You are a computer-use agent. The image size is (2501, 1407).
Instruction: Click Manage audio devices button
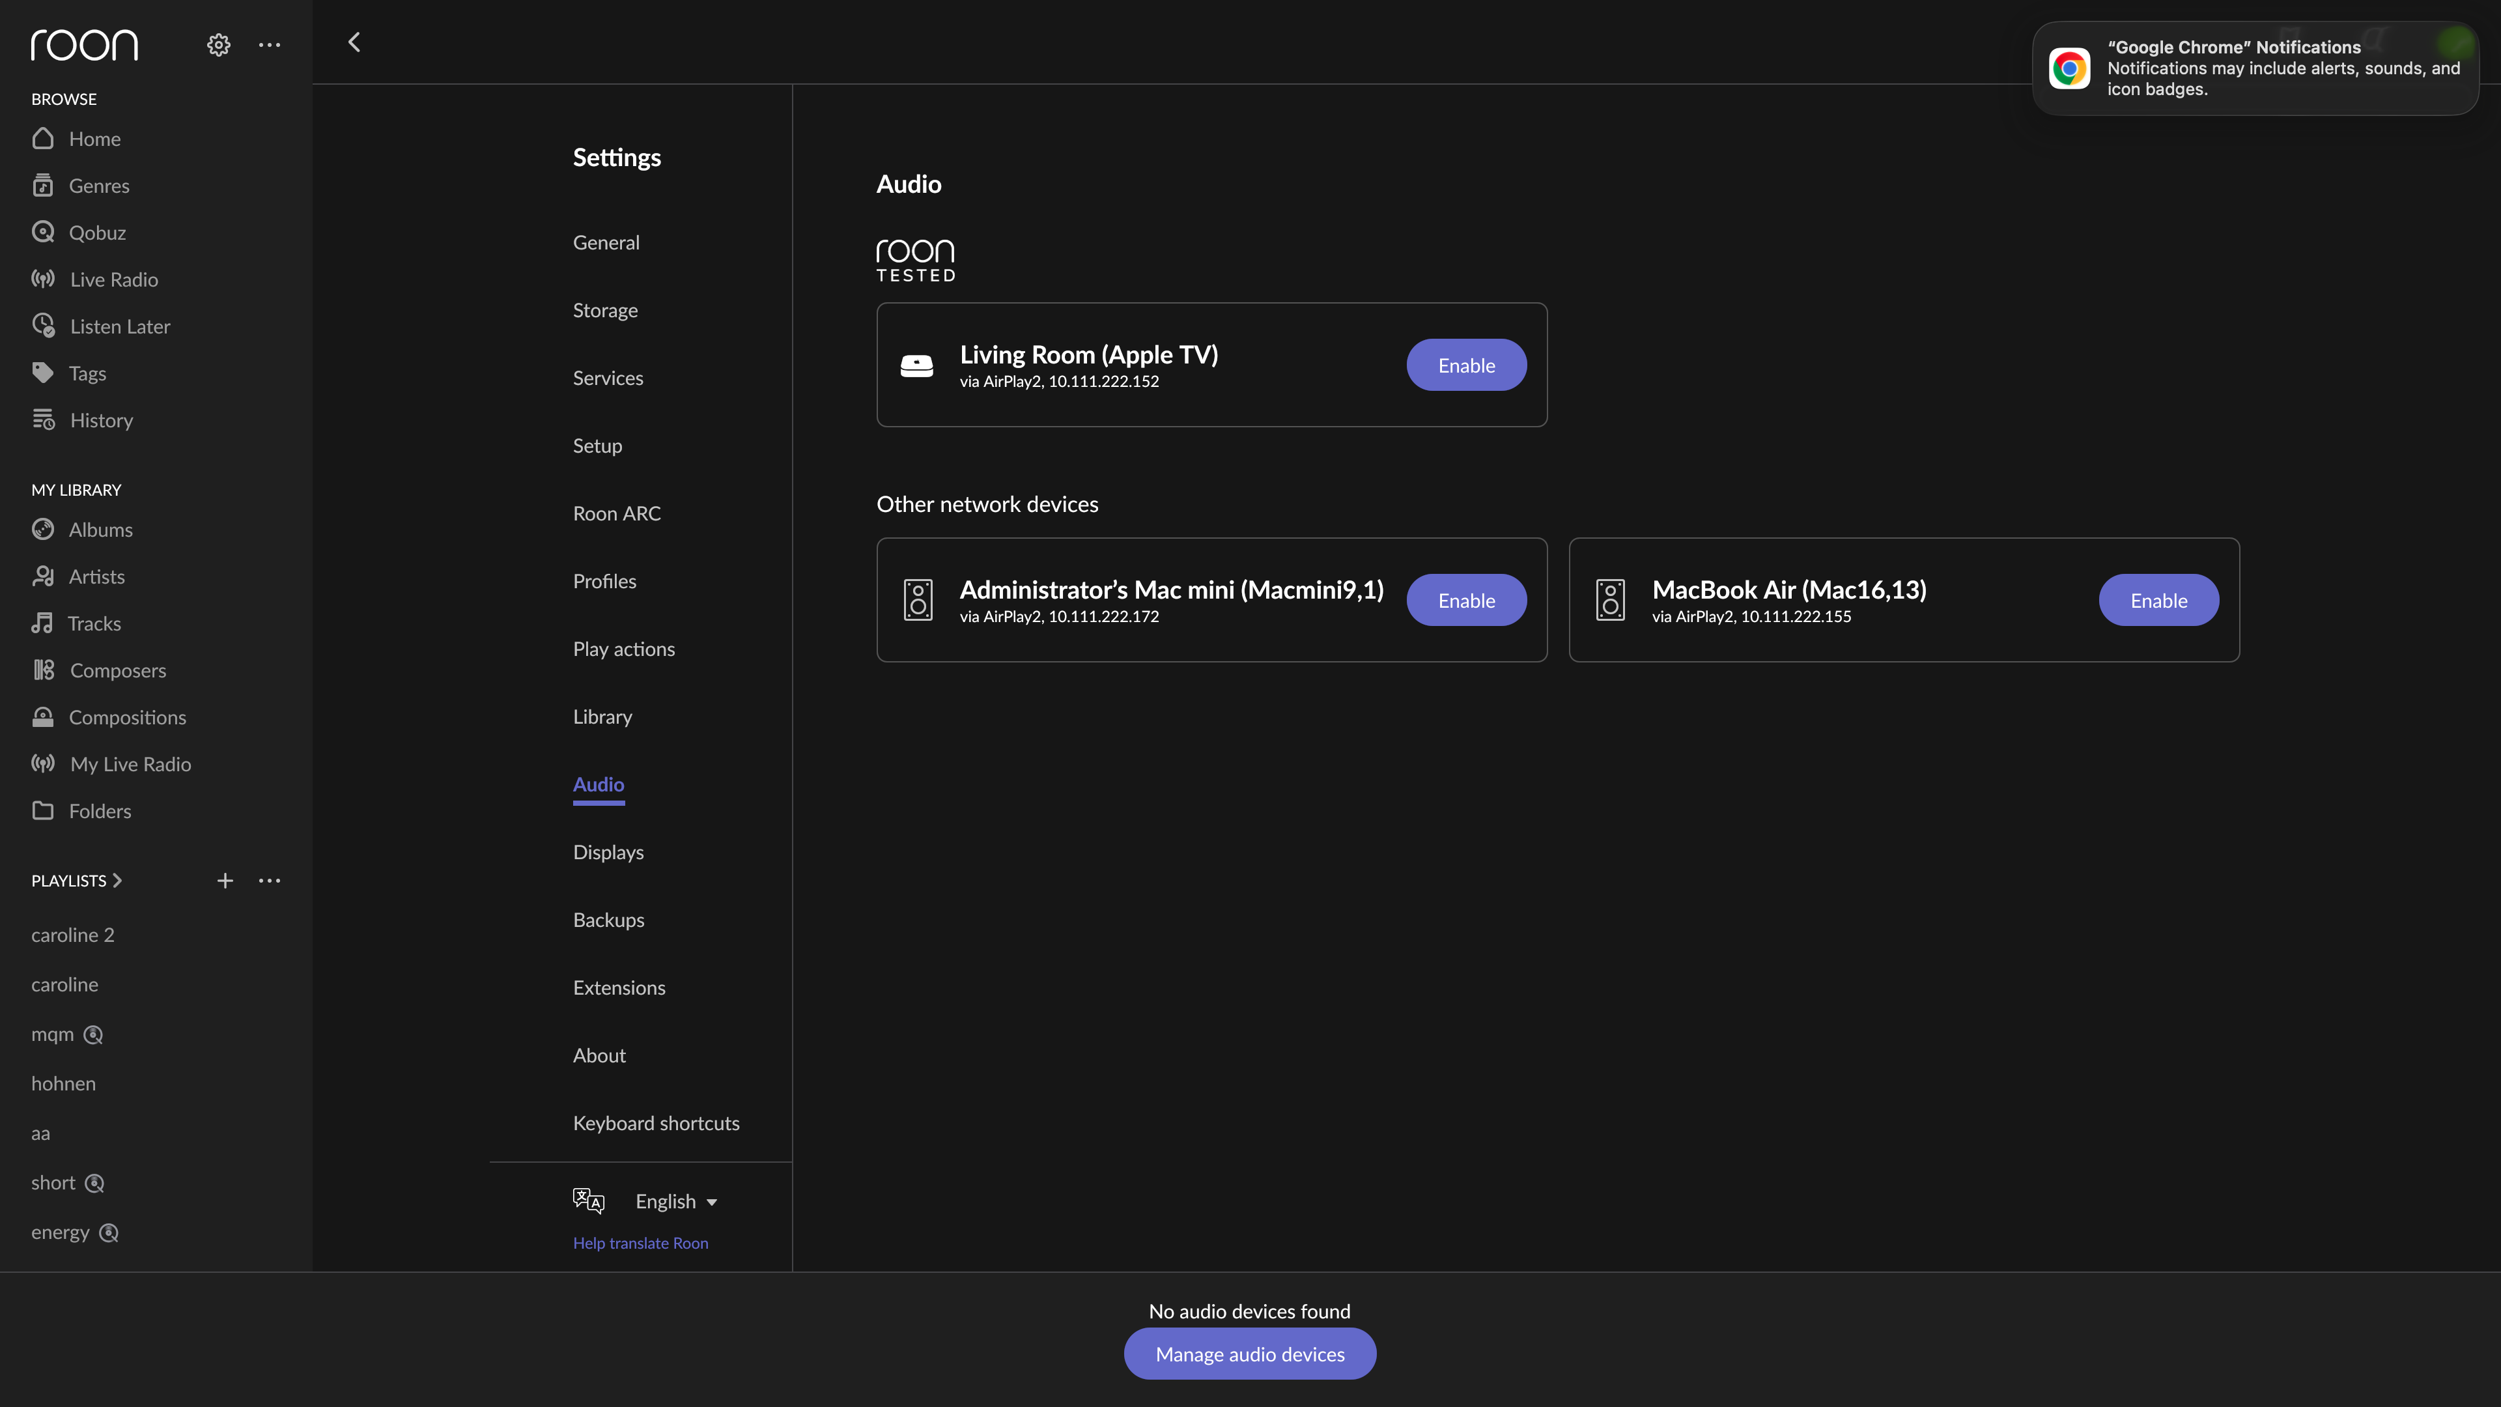[1250, 1354]
